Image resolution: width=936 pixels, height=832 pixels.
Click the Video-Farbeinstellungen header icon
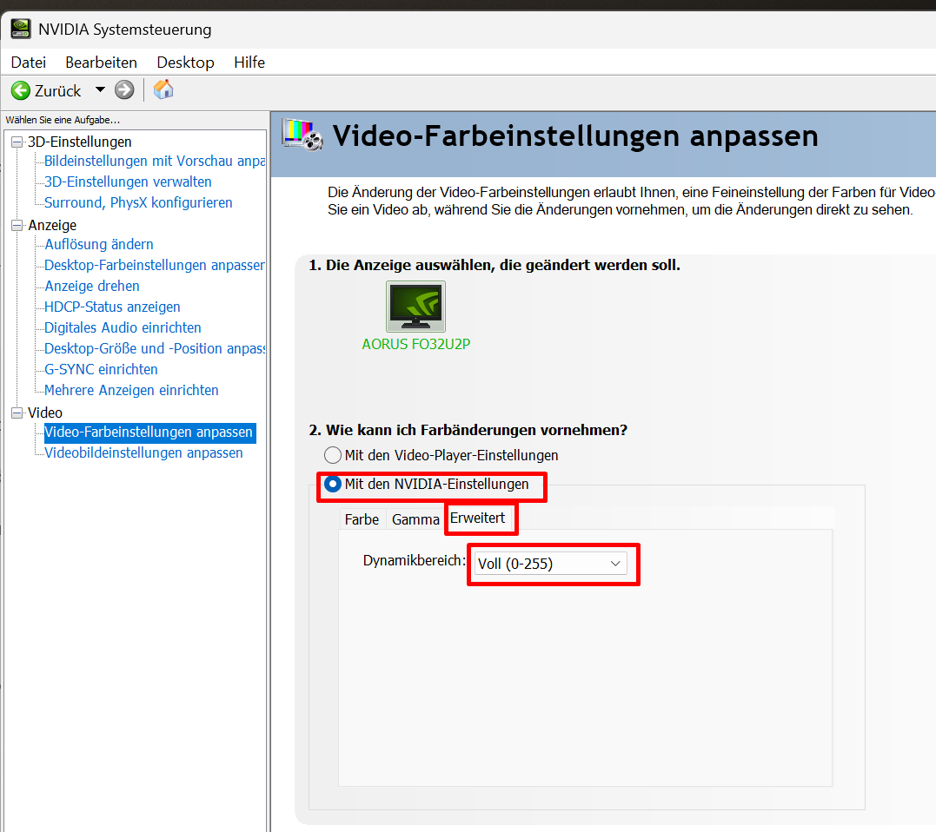click(x=302, y=135)
